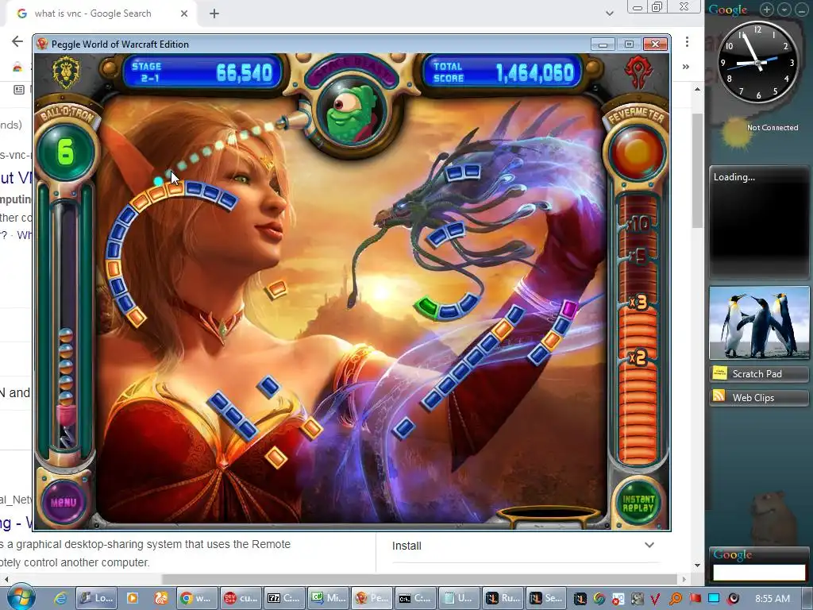This screenshot has width=813, height=610.
Task: Click the Ball-O-Tron counter showing 6
Action: point(65,152)
